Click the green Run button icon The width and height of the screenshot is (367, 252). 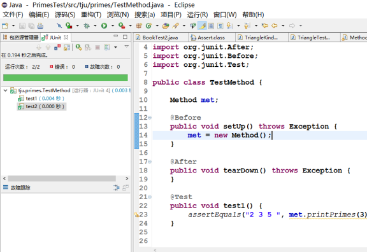[x=104, y=25]
